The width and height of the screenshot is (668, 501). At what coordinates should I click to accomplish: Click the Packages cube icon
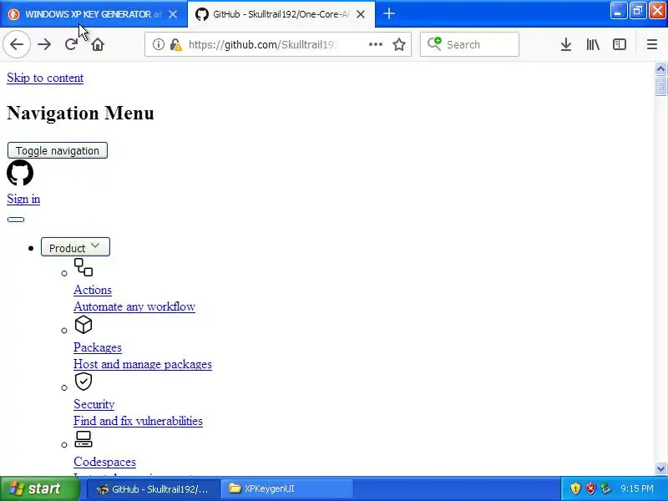coord(83,325)
